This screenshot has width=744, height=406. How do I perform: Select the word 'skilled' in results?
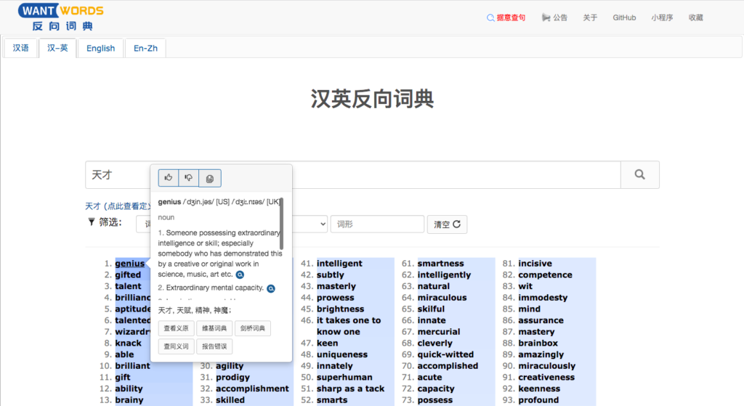[x=230, y=400]
